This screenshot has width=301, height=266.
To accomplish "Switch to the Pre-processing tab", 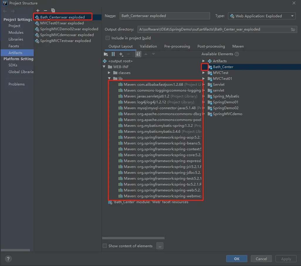I will point(177,46).
